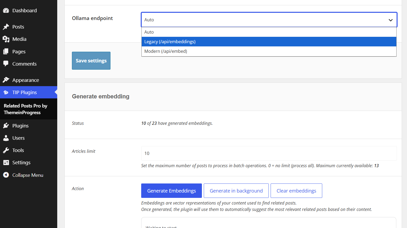
Task: Click the Dashboard gauge icon
Action: point(6,11)
